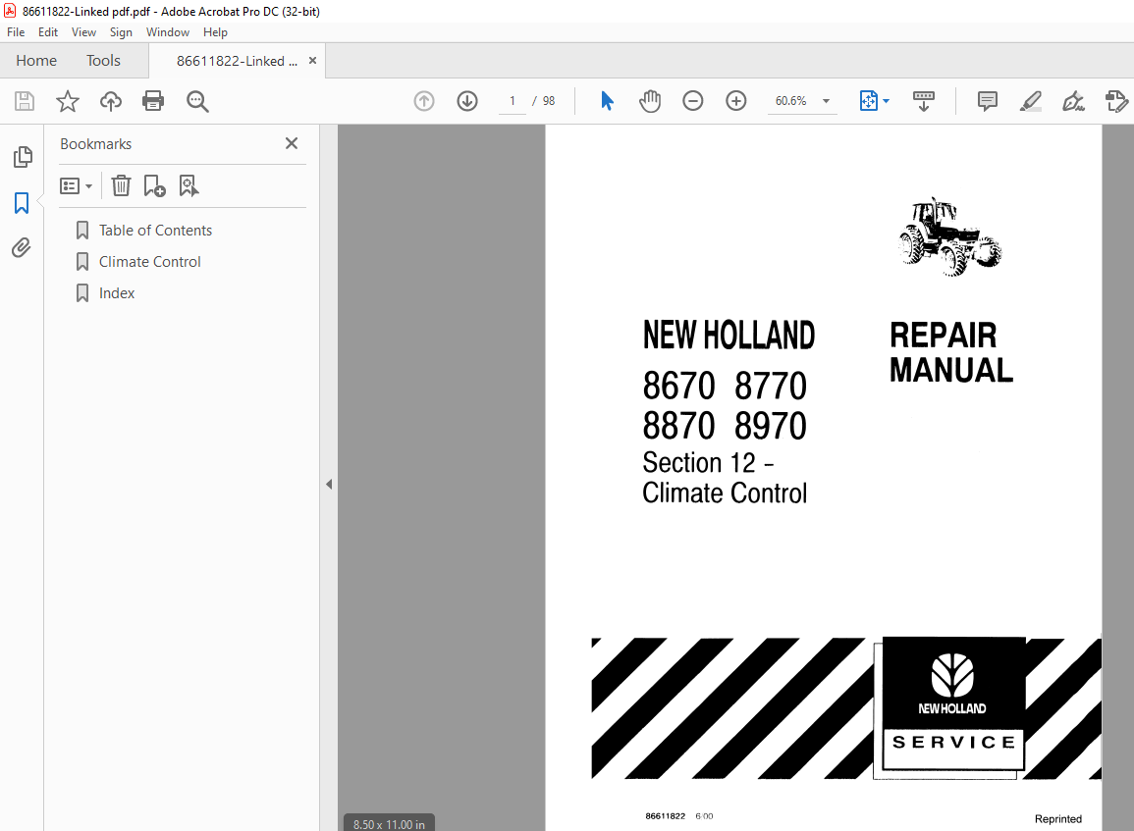Open the Sign menu
The width and height of the screenshot is (1134, 831).
[x=121, y=31]
